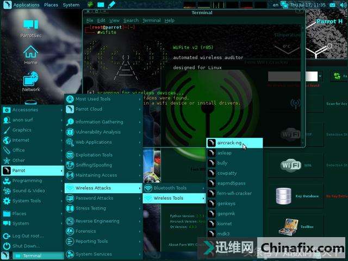The height and width of the screenshot is (261, 348).
Task: Expand the Password Attacks submenu
Action: pyautogui.click(x=94, y=198)
